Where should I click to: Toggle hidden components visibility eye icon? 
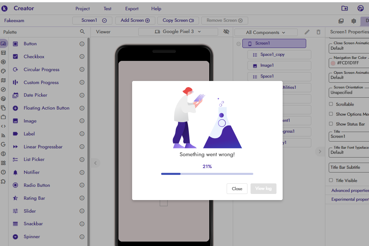pos(226,31)
